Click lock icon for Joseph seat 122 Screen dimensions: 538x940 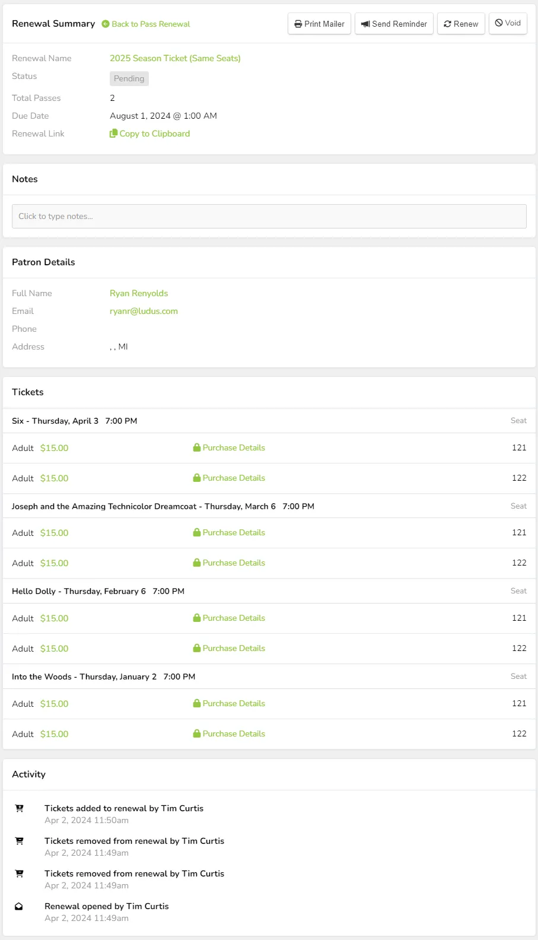(x=197, y=563)
